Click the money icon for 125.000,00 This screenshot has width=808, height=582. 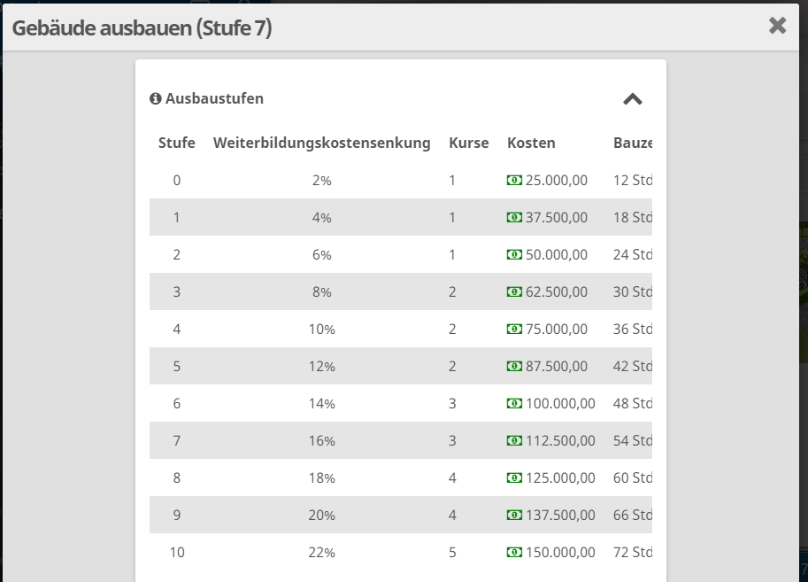point(514,477)
